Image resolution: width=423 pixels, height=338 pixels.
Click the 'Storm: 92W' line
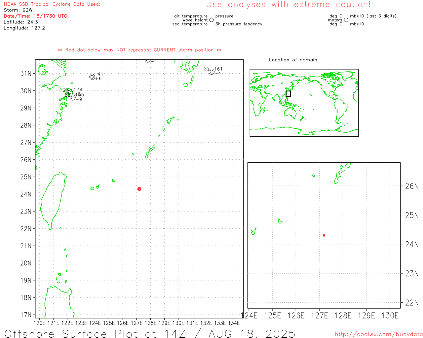[18, 10]
